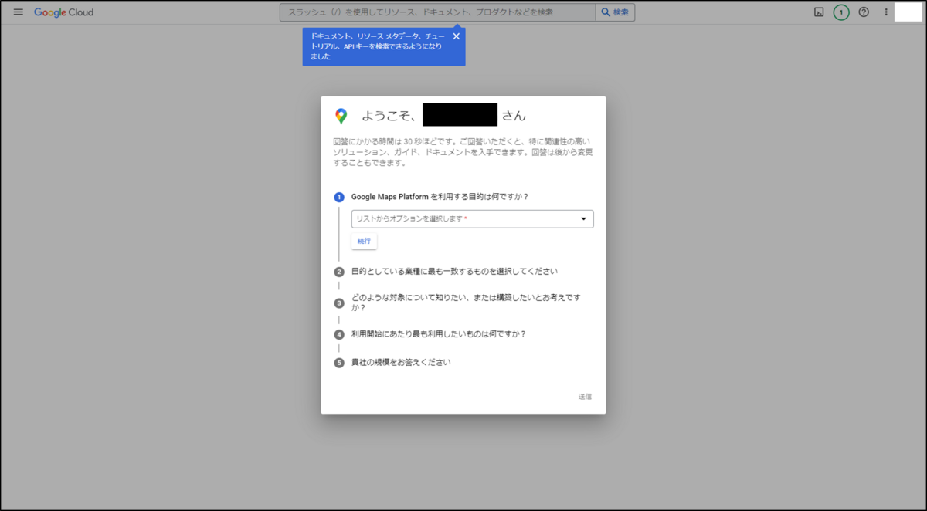Click the step 1 number circle
The height and width of the screenshot is (511, 927).
339,198
